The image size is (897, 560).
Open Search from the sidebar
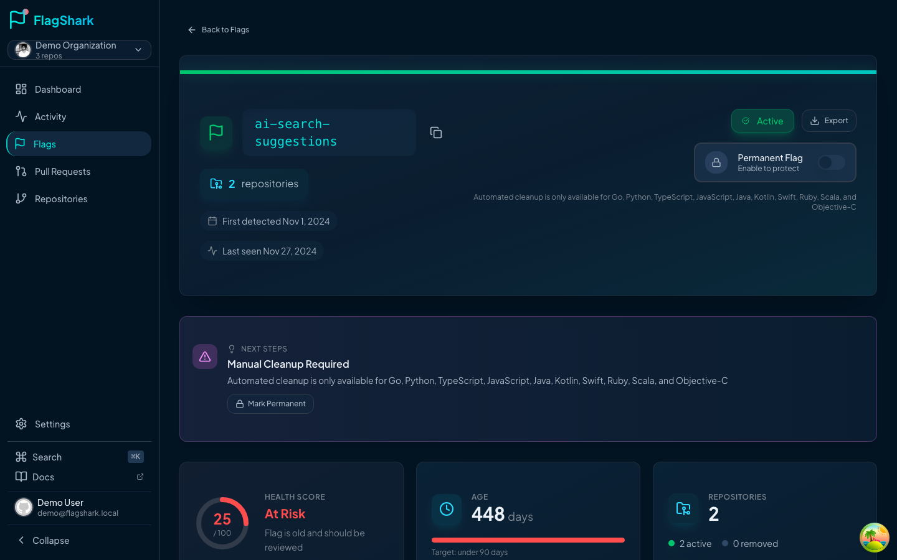coord(47,457)
